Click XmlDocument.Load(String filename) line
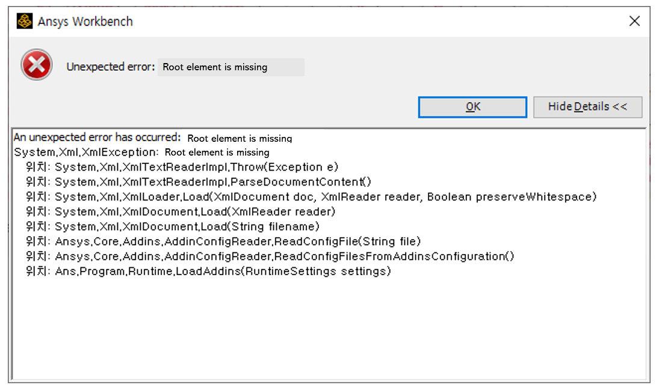 [x=172, y=227]
